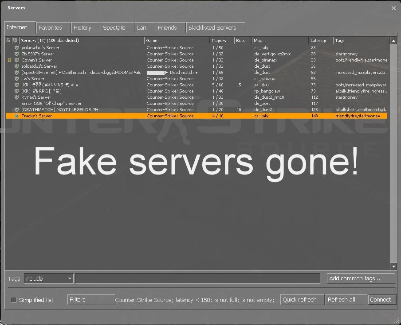This screenshot has width=401, height=325.
Task: Click the Filters button
Action: point(91,300)
